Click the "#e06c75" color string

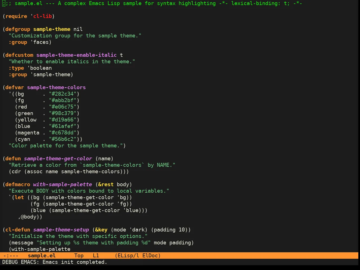(62, 107)
